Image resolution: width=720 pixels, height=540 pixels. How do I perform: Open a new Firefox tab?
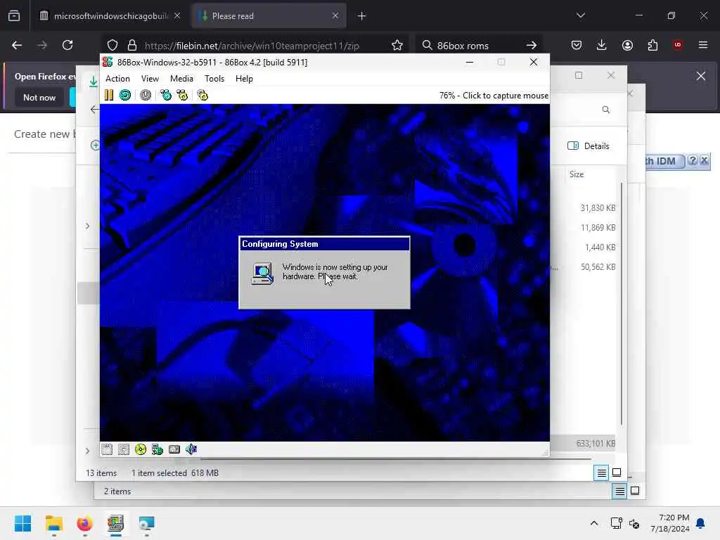click(362, 16)
